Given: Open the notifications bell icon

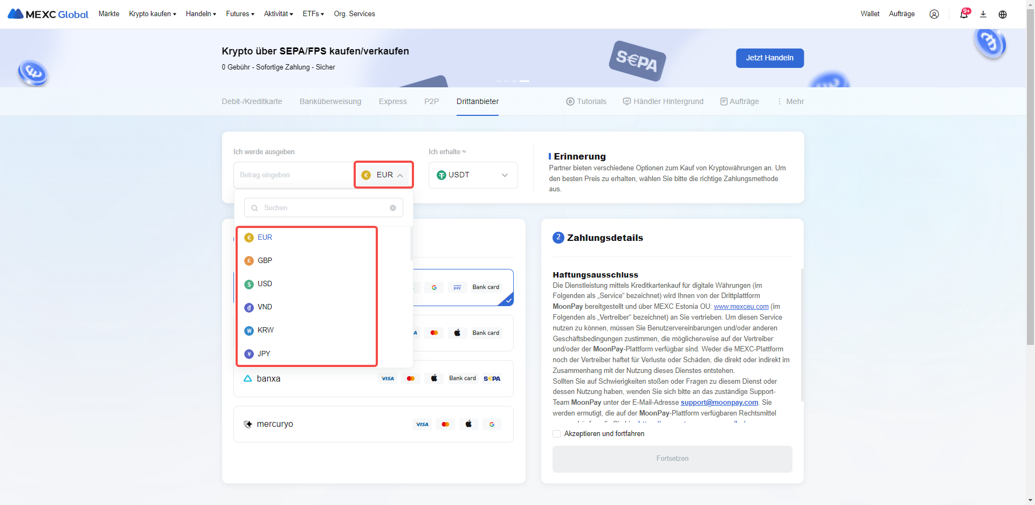Looking at the screenshot, I should 963,14.
